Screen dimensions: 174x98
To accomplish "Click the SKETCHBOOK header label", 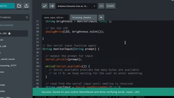I will tap(5, 17).
